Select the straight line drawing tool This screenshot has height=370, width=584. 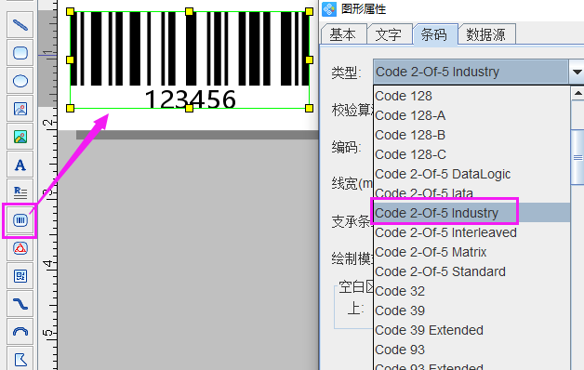(x=20, y=25)
